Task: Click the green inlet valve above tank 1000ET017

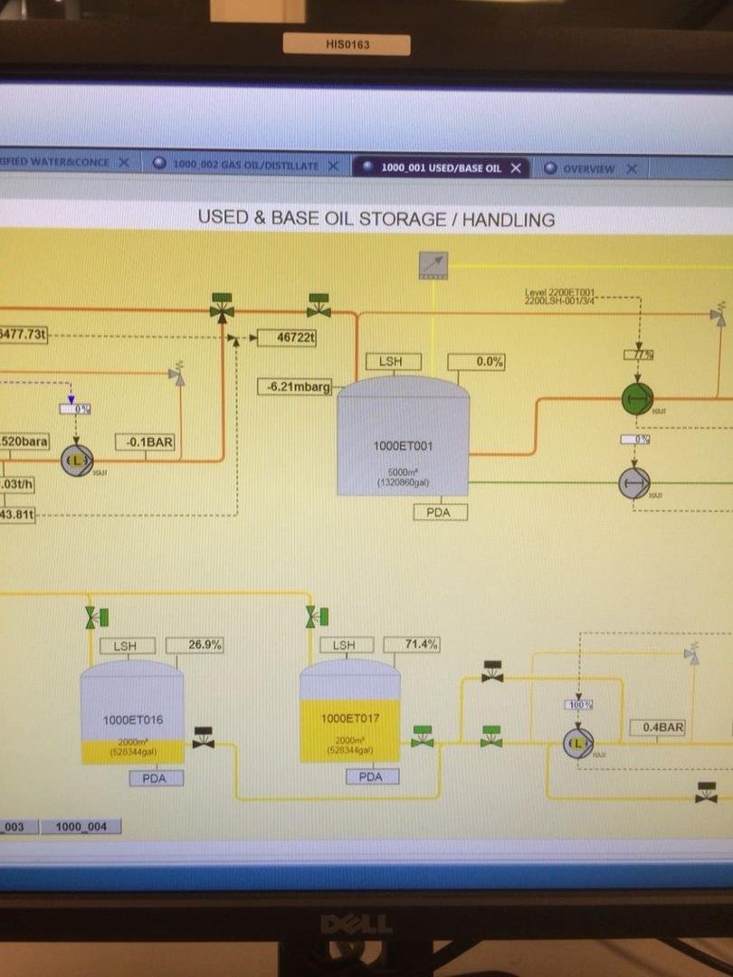Action: [318, 616]
